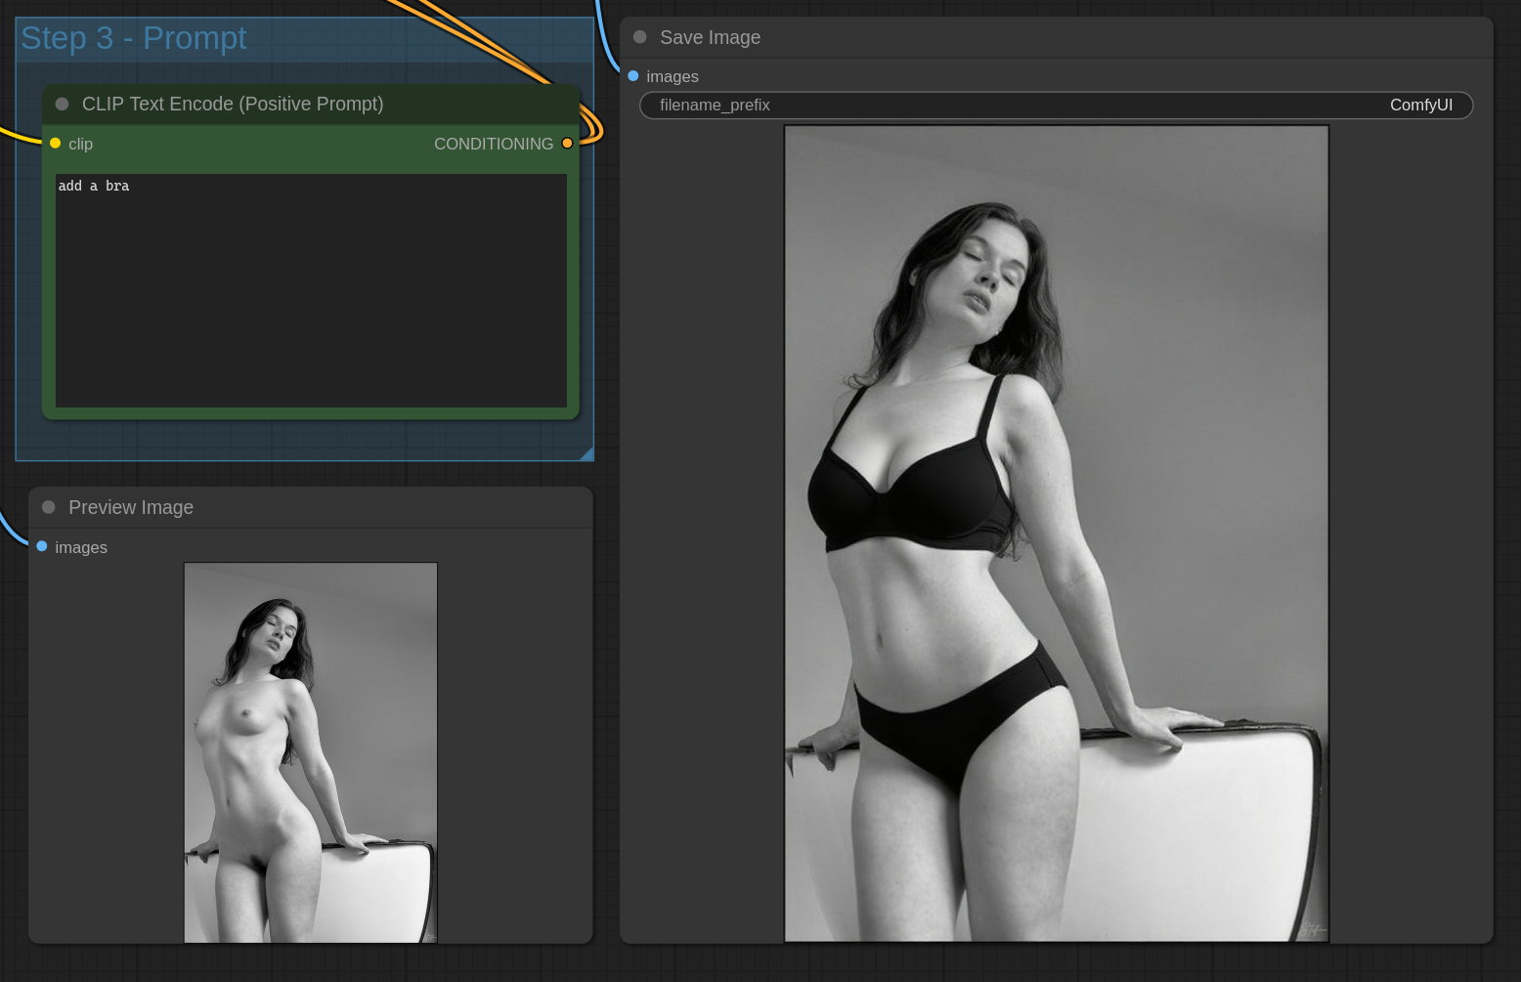Click the Save Image node's output image
1521x982 pixels.
pyautogui.click(x=1057, y=534)
